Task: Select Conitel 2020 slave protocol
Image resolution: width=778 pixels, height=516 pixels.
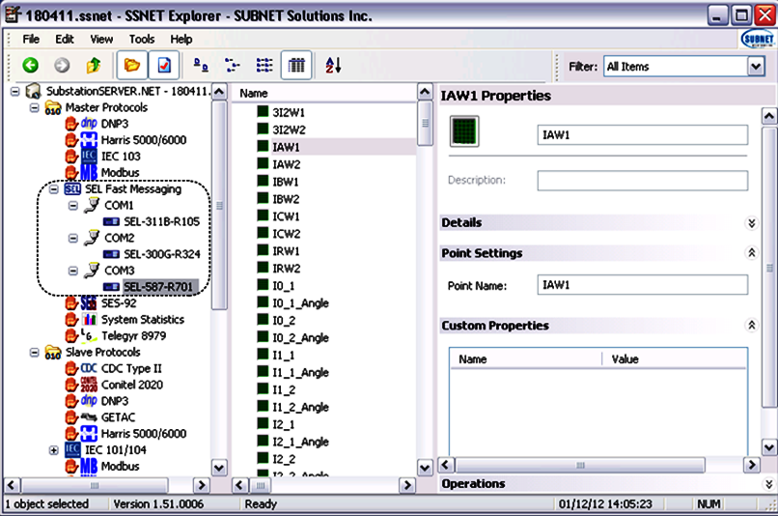Action: click(132, 385)
